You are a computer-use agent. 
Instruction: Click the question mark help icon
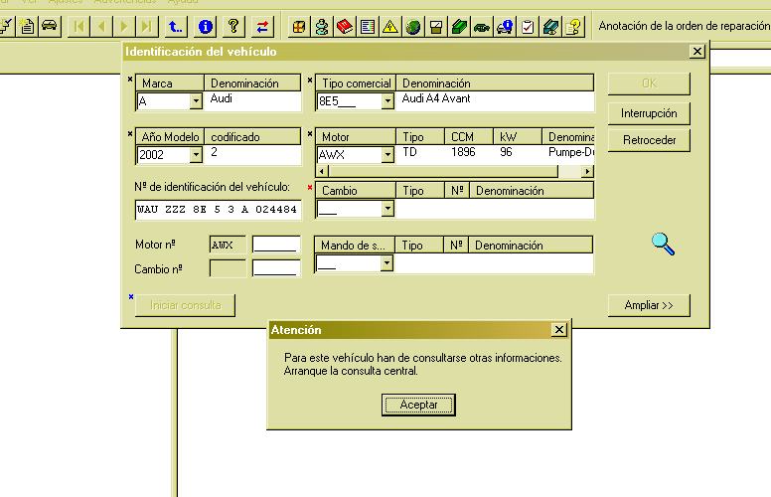(234, 26)
